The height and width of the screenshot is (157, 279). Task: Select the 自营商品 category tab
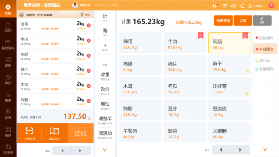tap(265, 69)
